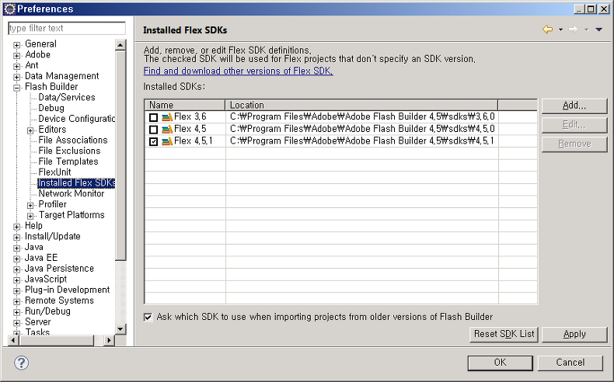The height and width of the screenshot is (382, 614).
Task: Click the Add... button
Action: (574, 106)
